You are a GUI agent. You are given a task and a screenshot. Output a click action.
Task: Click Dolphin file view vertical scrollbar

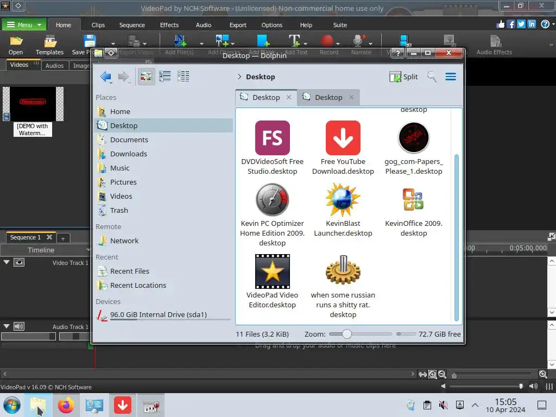coord(456,238)
